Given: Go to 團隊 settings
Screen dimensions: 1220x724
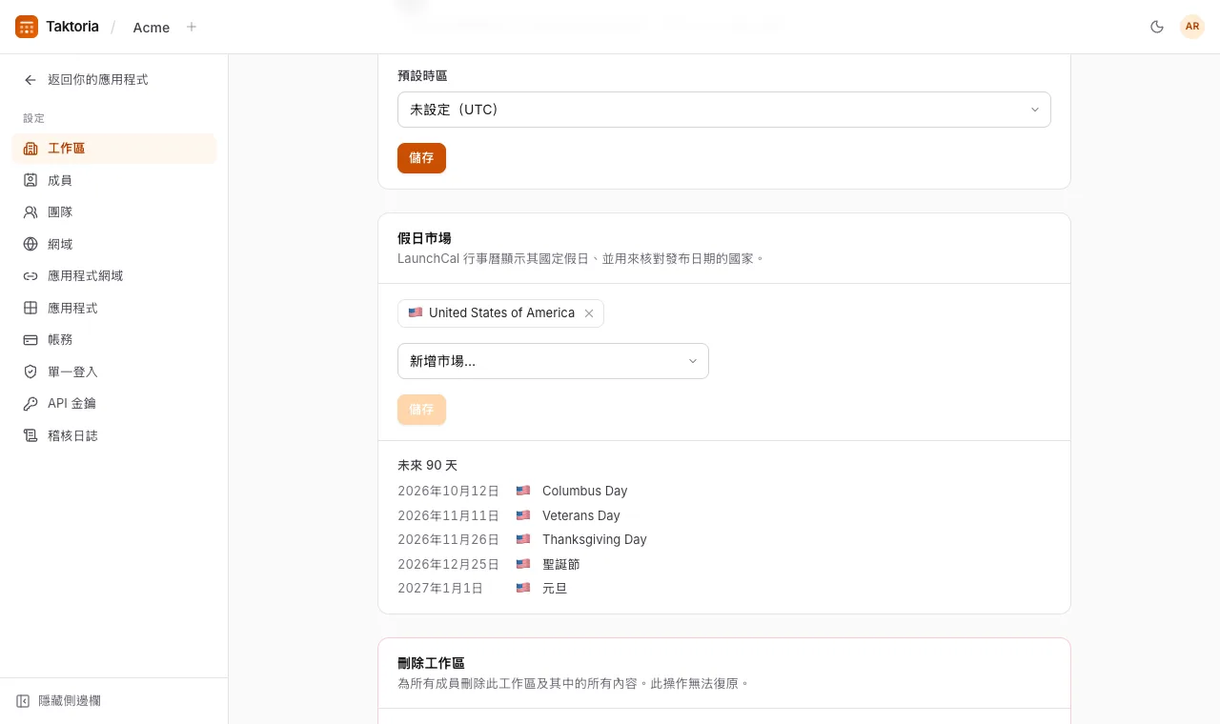Looking at the screenshot, I should (x=114, y=212).
